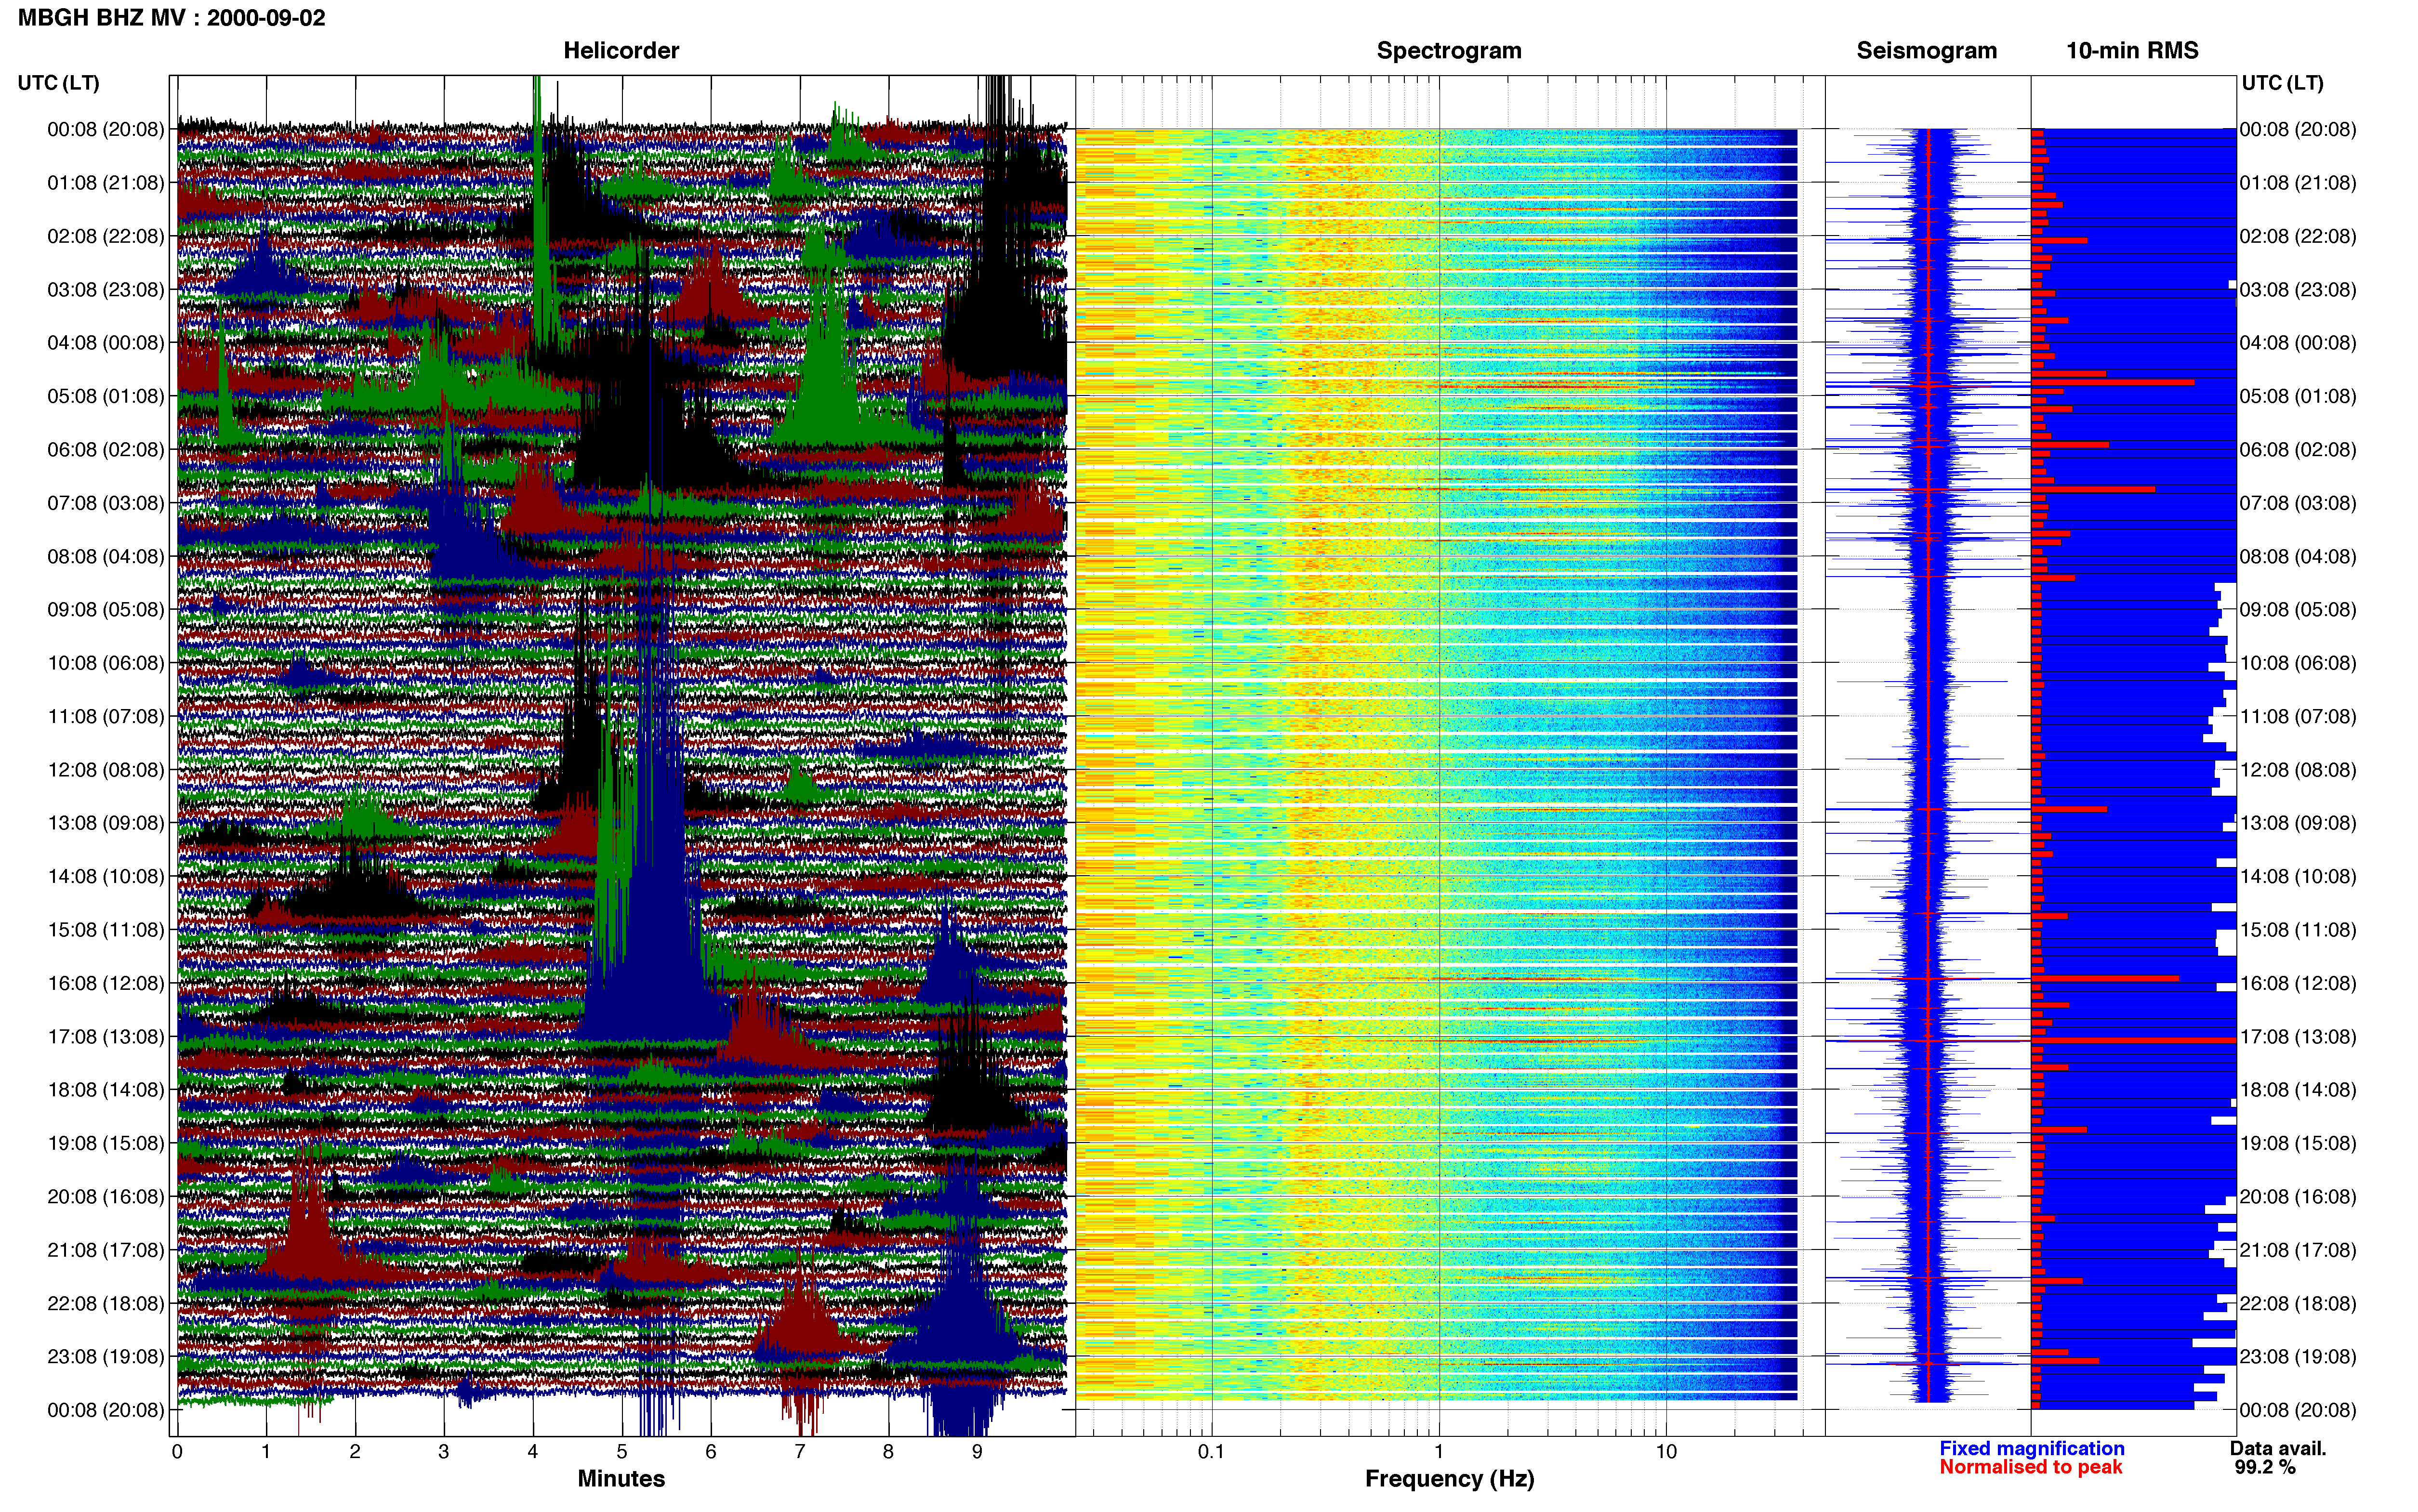
Task: Click the blue 'Fixed magnification' legend text
Action: click(x=2031, y=1448)
